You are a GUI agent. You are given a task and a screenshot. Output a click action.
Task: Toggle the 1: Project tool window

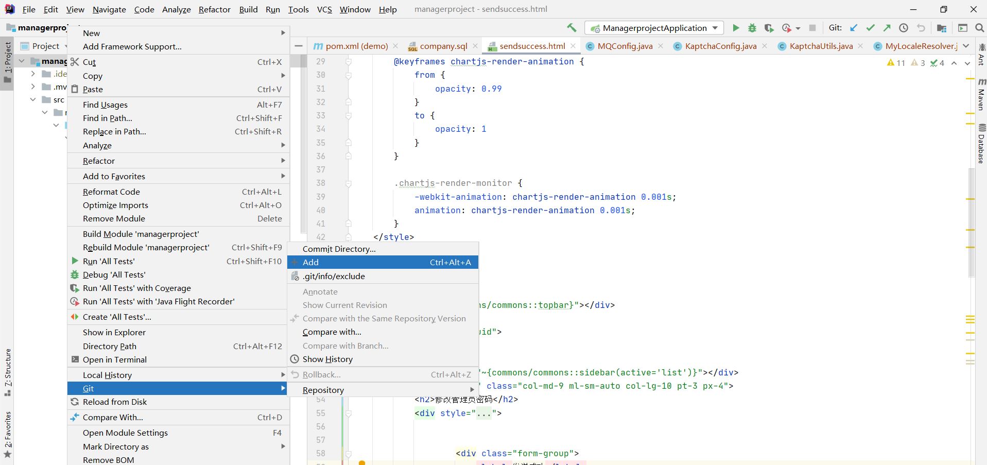click(x=8, y=62)
